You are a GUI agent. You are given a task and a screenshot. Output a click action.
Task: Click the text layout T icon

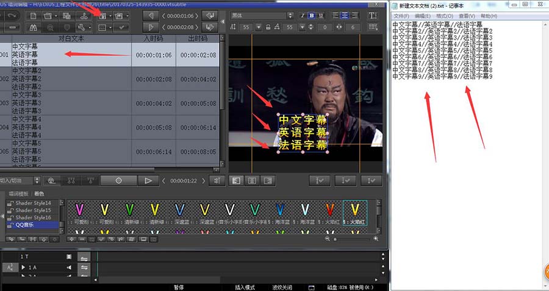(373, 15)
